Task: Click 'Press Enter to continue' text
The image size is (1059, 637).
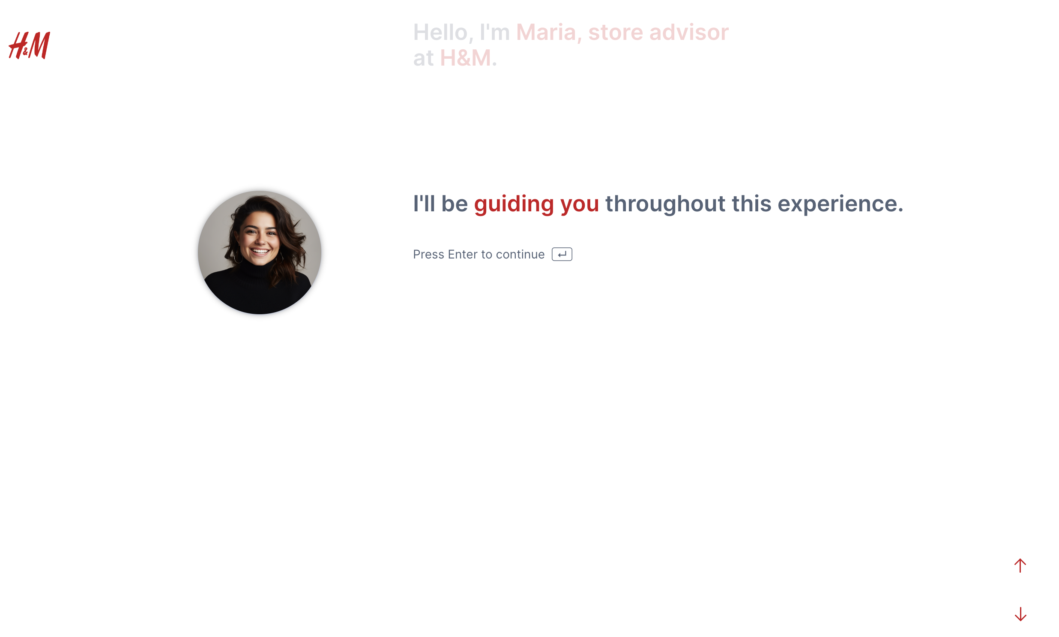Action: point(478,254)
